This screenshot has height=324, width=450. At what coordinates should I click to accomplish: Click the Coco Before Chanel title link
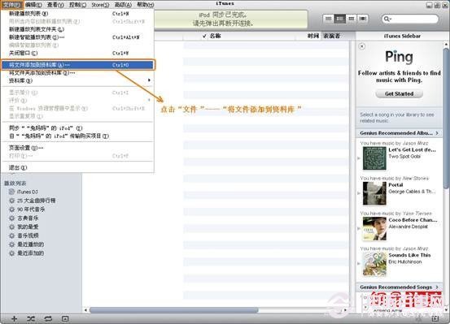[x=413, y=220]
